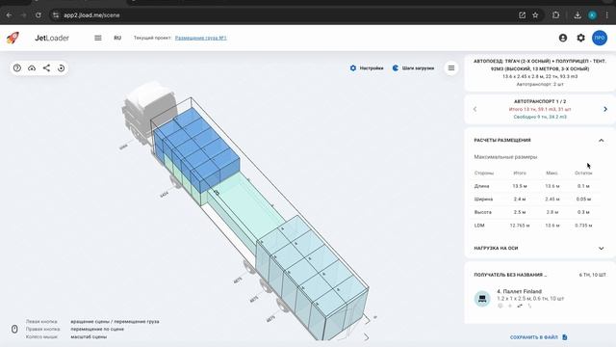
Task: Select the Автотранспорт 1 / 2 header text
Action: (540, 101)
